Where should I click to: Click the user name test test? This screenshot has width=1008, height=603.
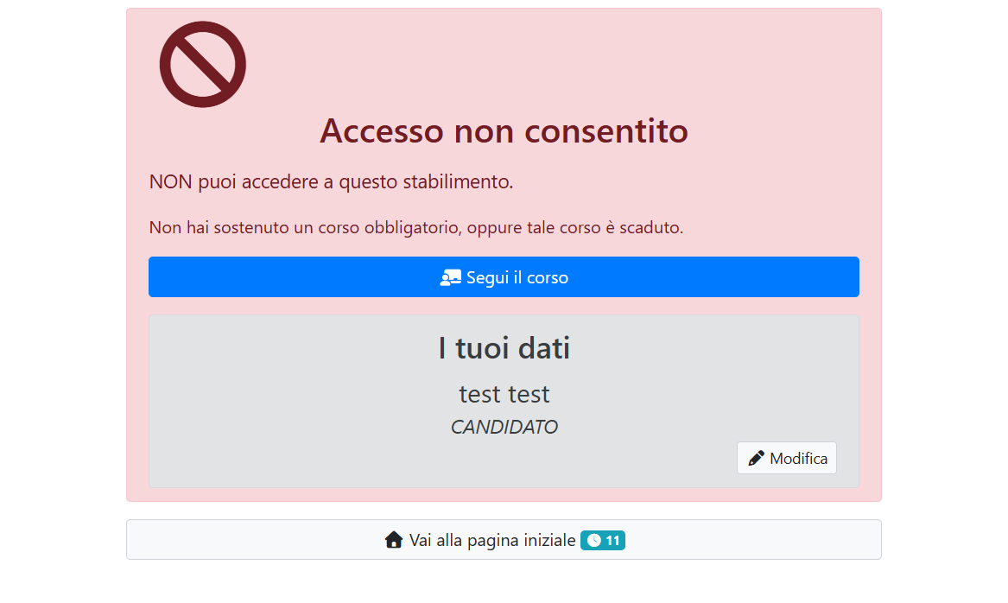(x=504, y=394)
